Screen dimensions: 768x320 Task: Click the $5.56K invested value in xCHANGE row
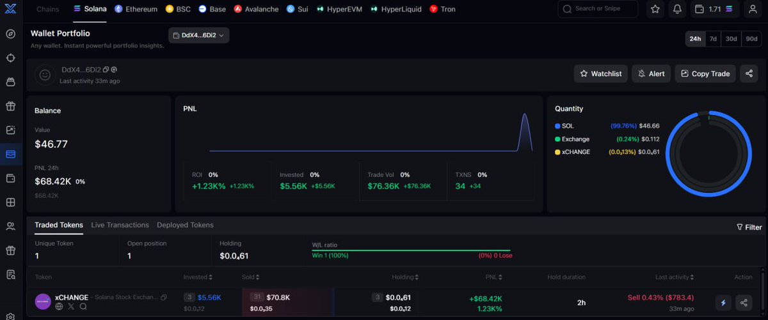coord(209,298)
